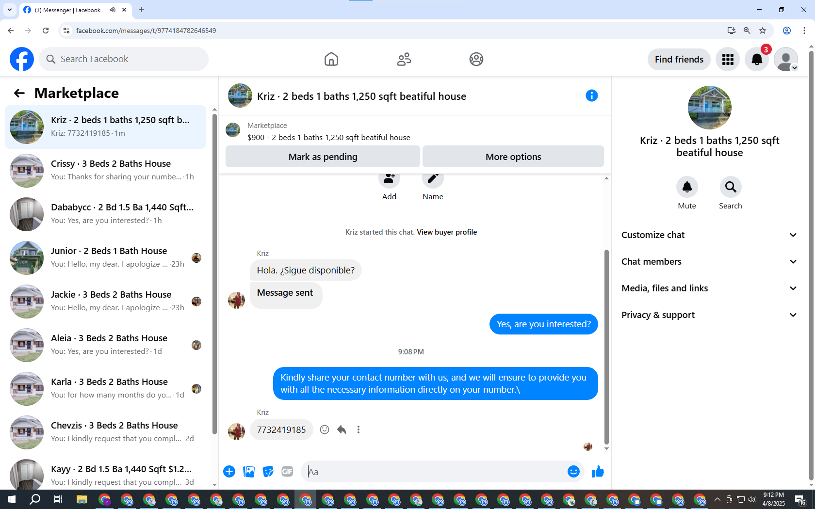Expand Customize chat section
The height and width of the screenshot is (509, 815).
pyautogui.click(x=709, y=235)
